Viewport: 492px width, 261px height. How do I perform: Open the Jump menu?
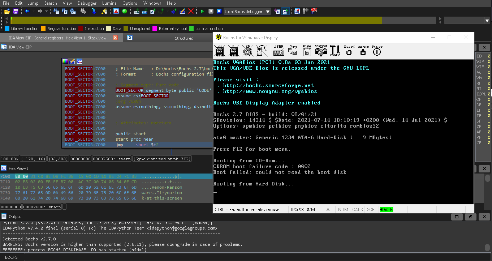[33, 3]
